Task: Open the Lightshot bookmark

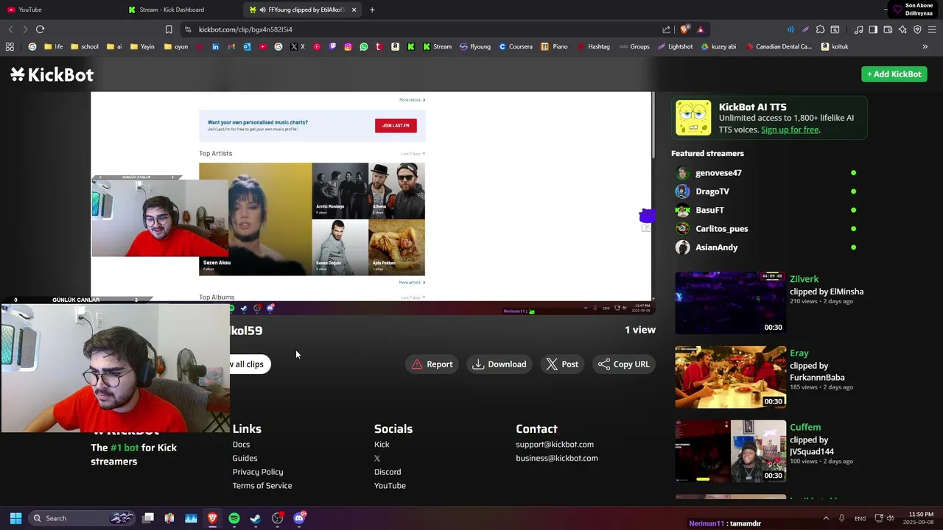Action: point(675,46)
